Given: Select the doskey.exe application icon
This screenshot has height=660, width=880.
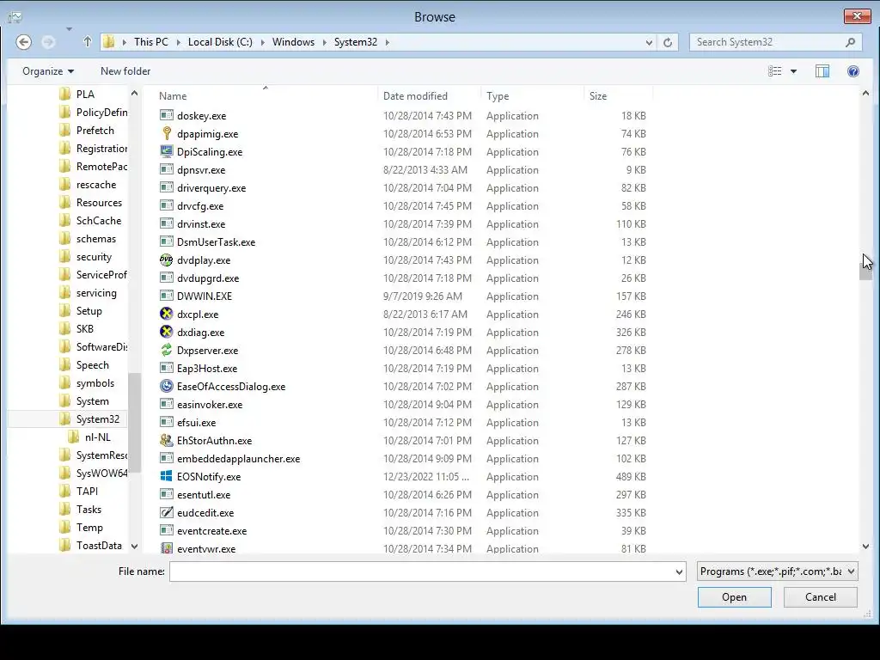Looking at the screenshot, I should tap(166, 116).
